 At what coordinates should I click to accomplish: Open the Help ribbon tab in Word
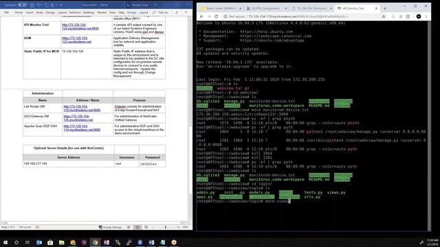click(x=121, y=12)
